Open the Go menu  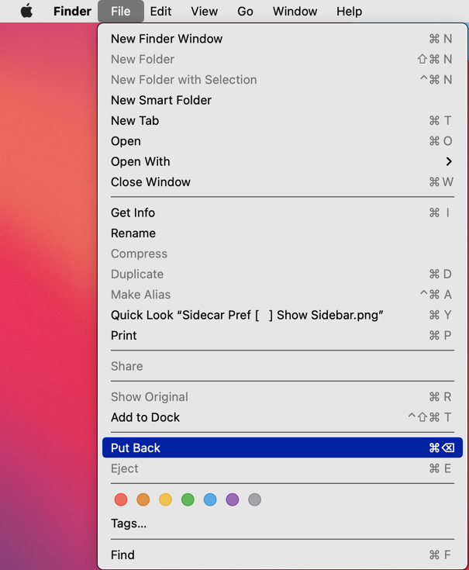click(245, 12)
